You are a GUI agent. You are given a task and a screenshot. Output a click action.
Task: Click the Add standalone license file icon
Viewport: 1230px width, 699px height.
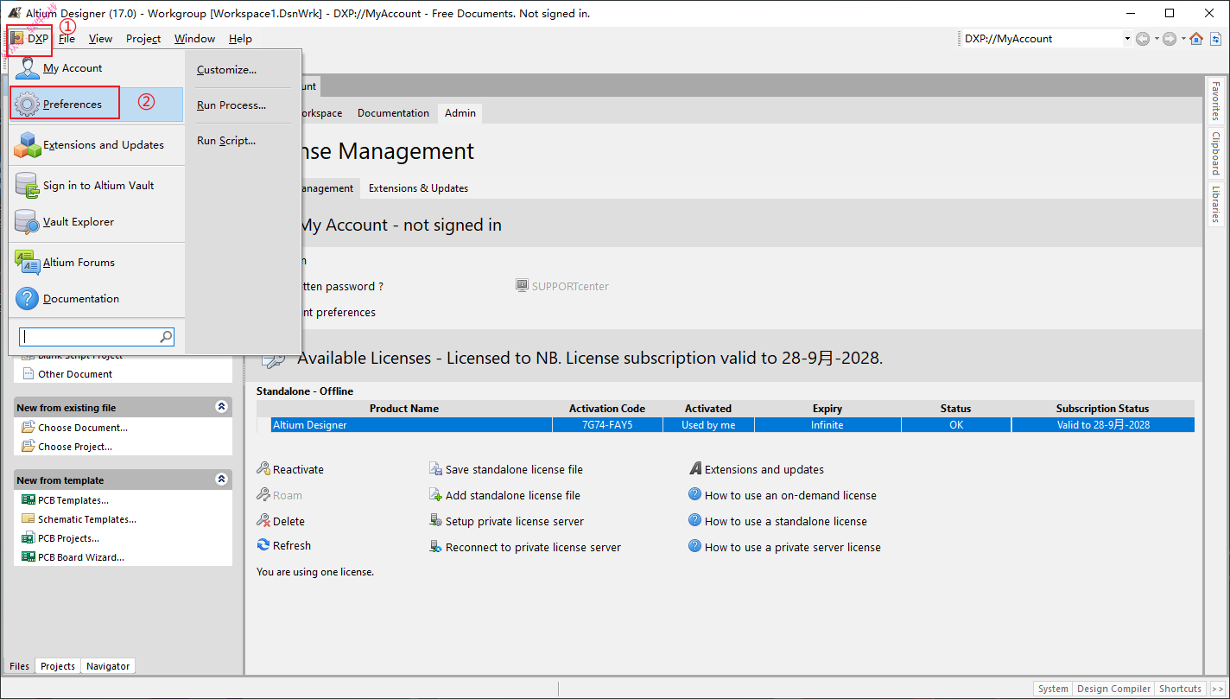pyautogui.click(x=436, y=495)
